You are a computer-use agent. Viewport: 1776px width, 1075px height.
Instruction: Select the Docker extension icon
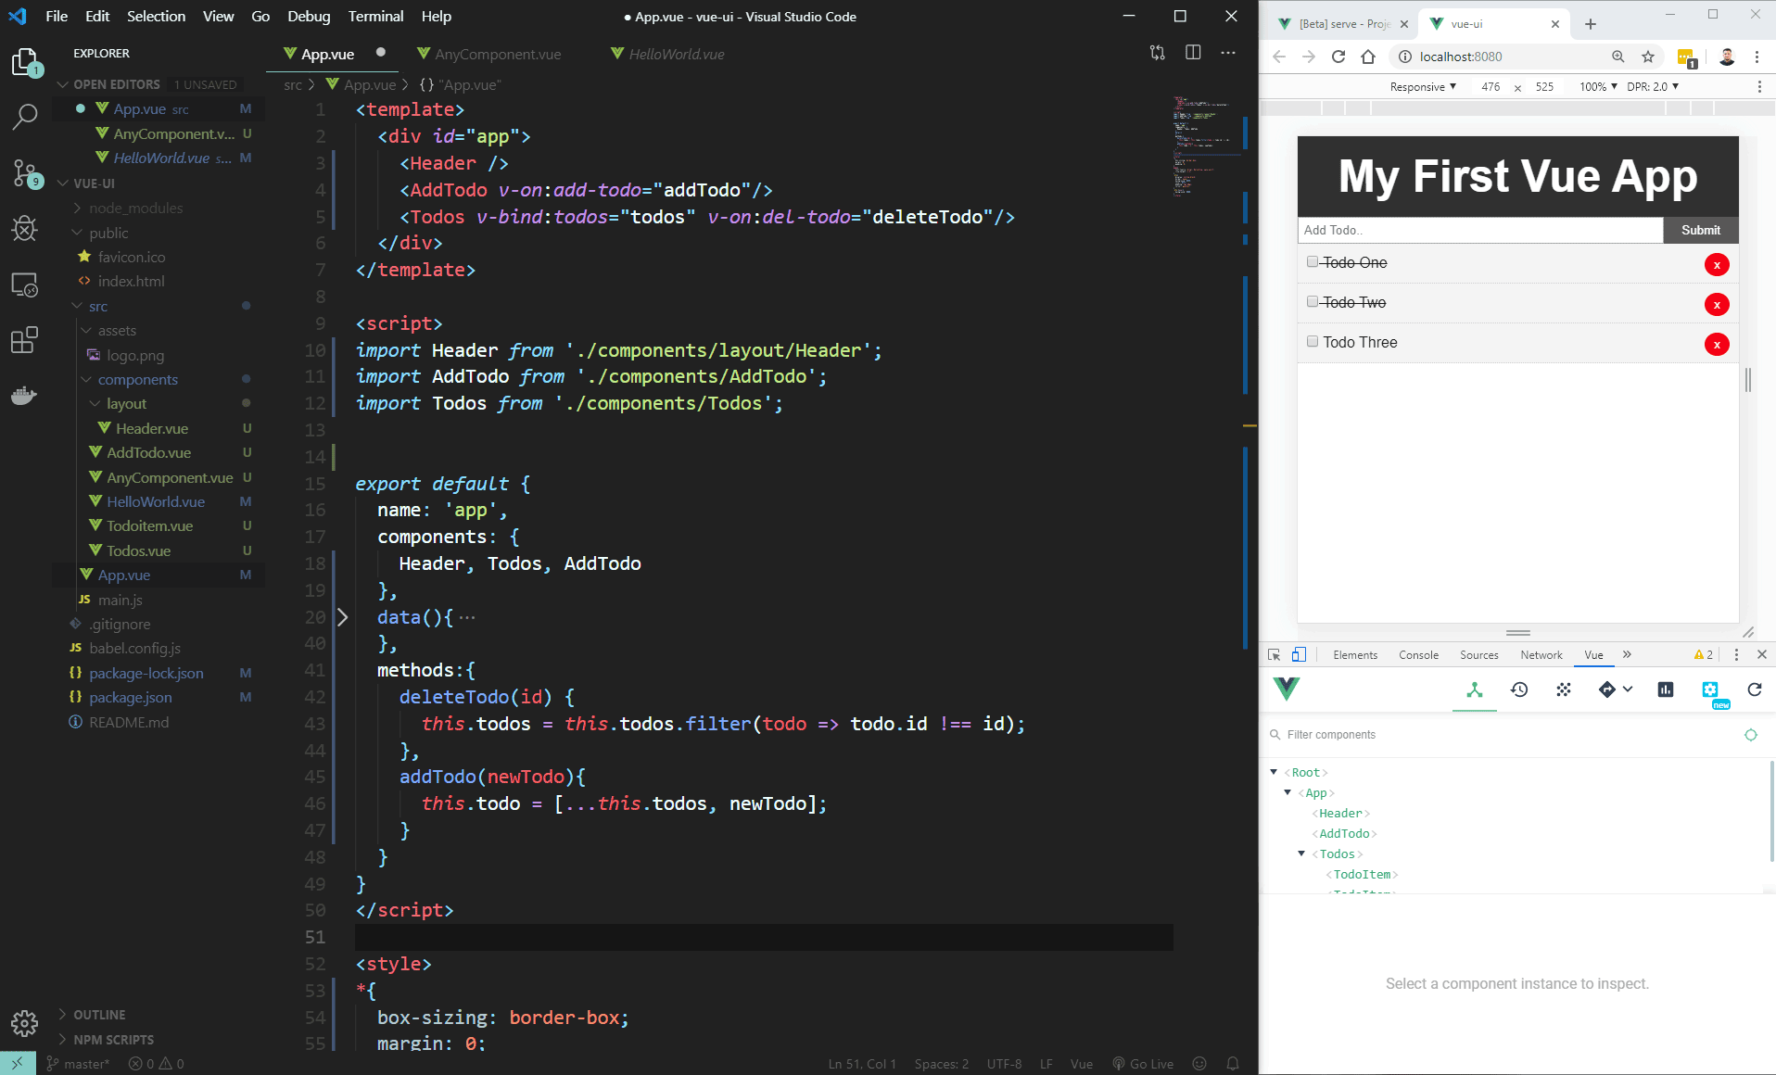click(x=24, y=396)
